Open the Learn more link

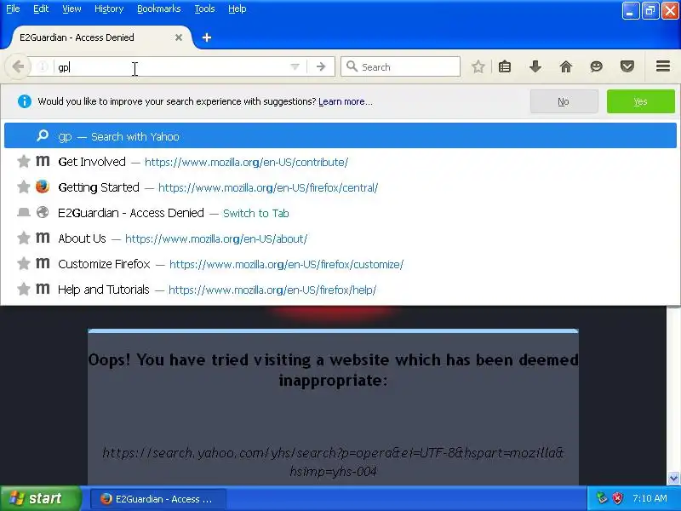coord(346,101)
